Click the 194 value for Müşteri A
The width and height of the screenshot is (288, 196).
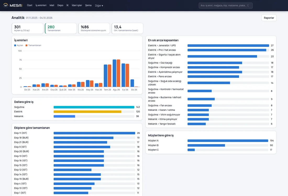tap(272, 141)
